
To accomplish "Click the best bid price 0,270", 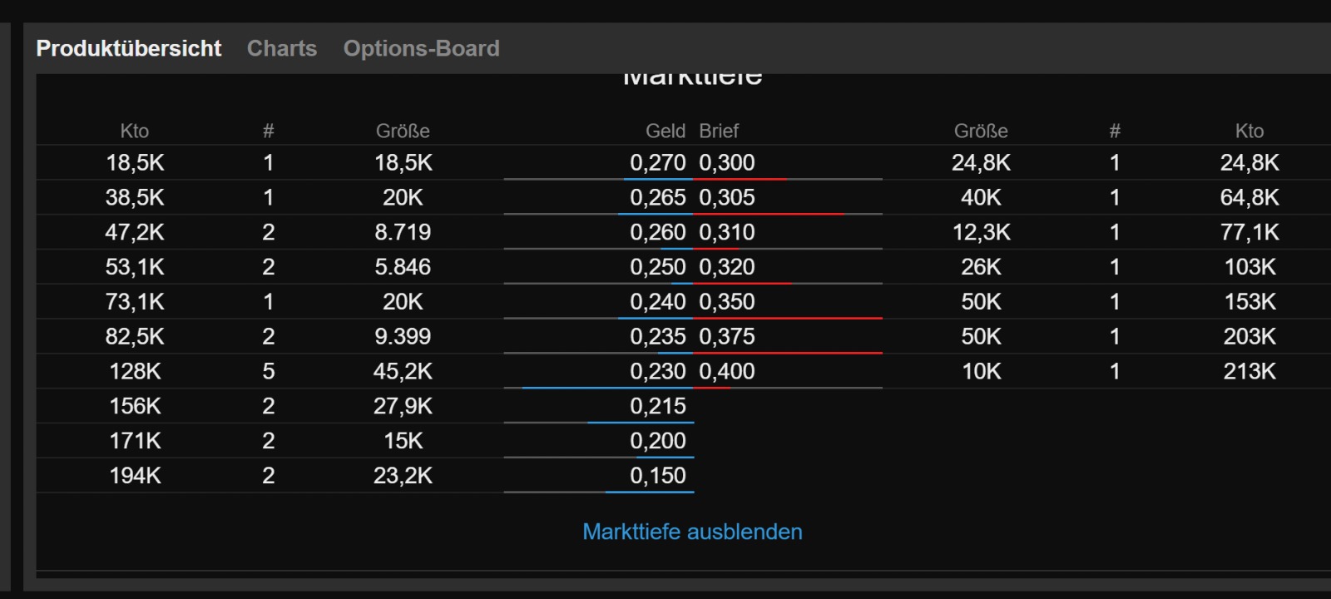I will 657,162.
